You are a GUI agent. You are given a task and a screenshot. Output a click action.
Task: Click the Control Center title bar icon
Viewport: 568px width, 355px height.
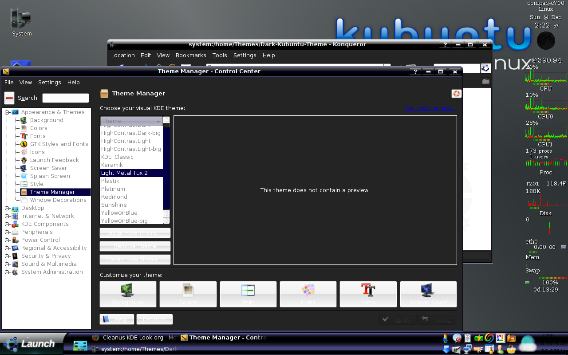click(6, 71)
